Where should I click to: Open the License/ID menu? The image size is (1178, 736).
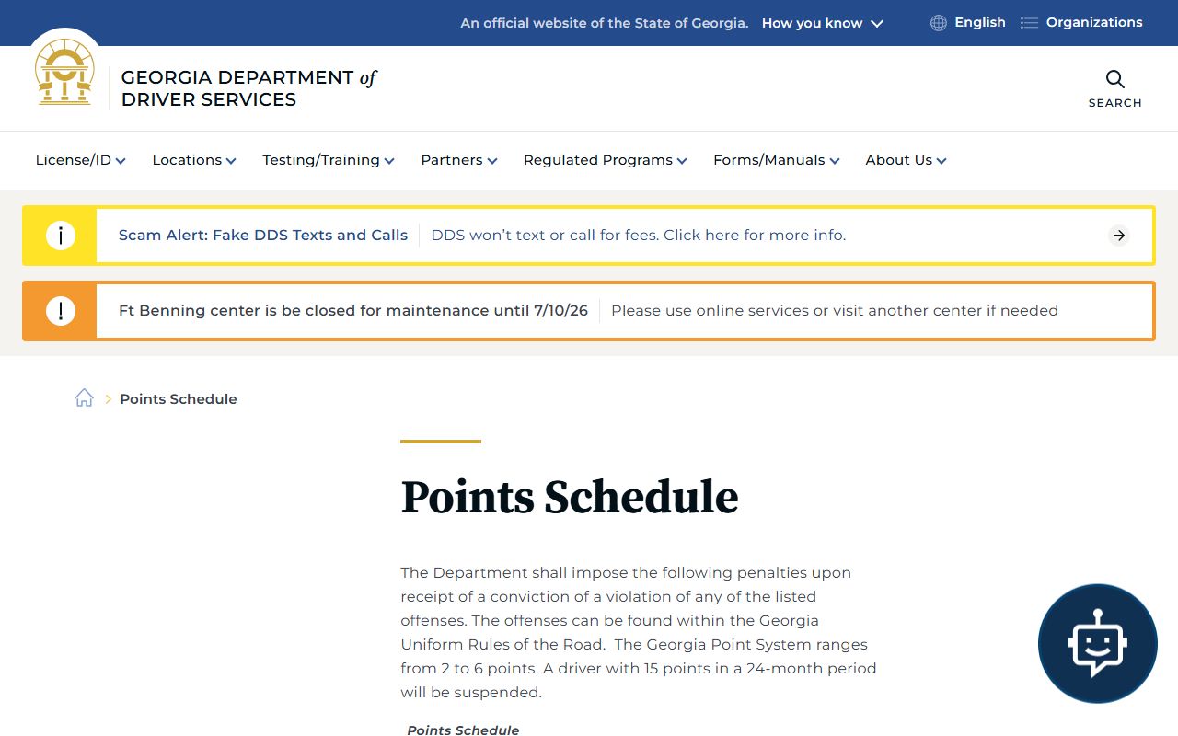click(x=80, y=160)
